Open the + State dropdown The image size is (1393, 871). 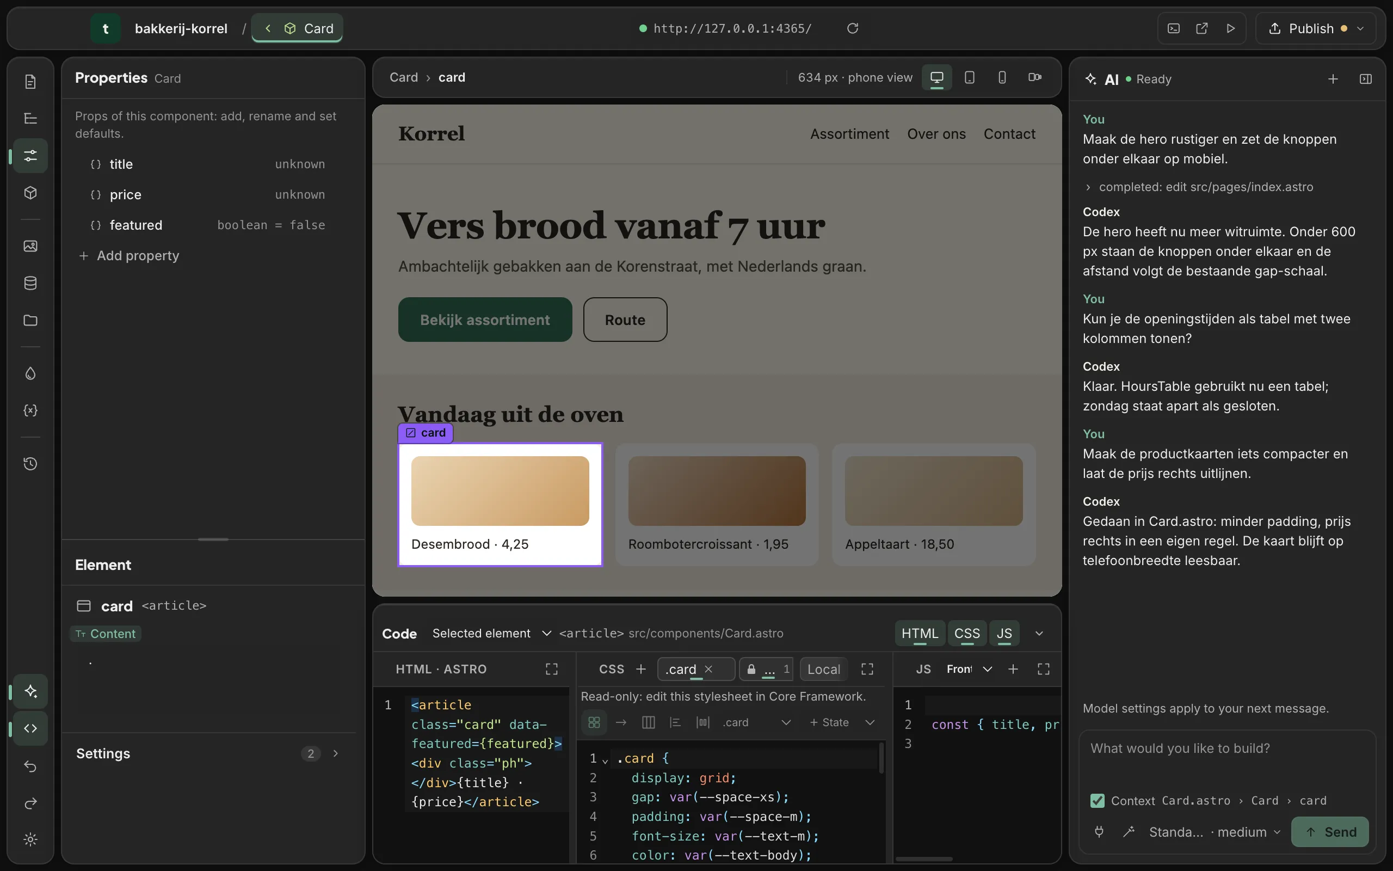[x=842, y=722]
